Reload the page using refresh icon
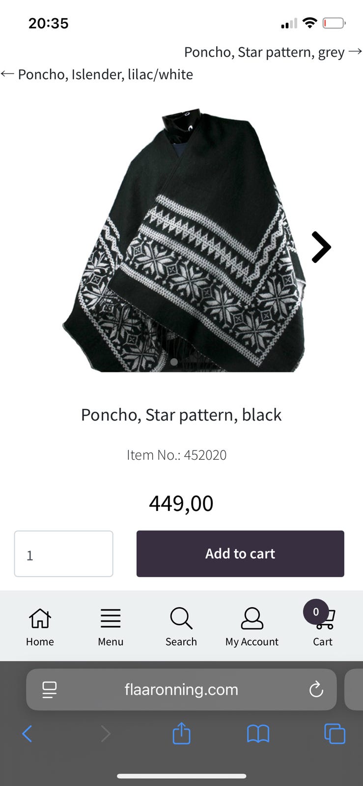 click(x=316, y=689)
